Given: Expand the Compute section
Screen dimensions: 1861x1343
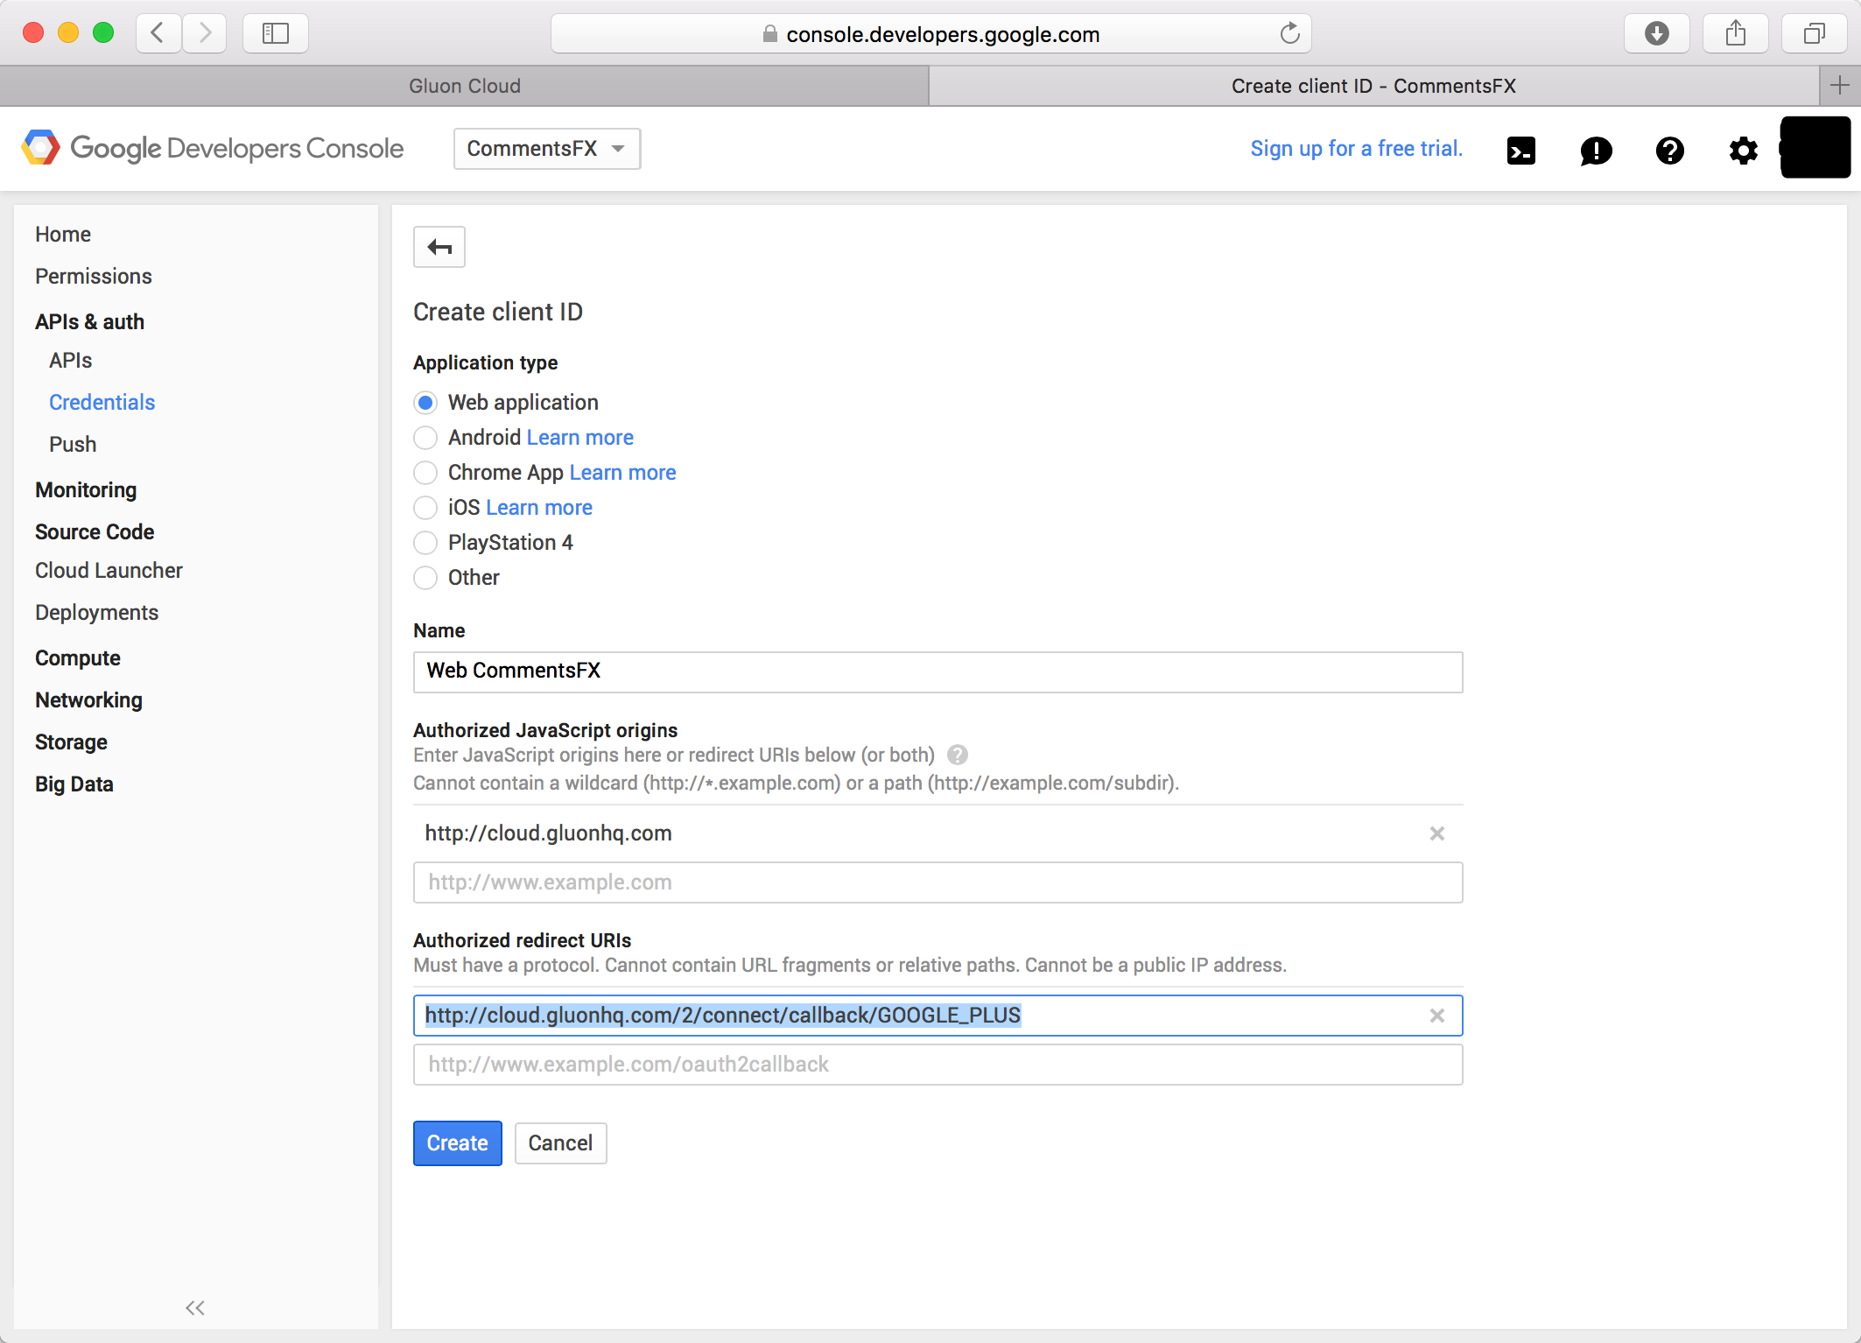Looking at the screenshot, I should pos(78,658).
